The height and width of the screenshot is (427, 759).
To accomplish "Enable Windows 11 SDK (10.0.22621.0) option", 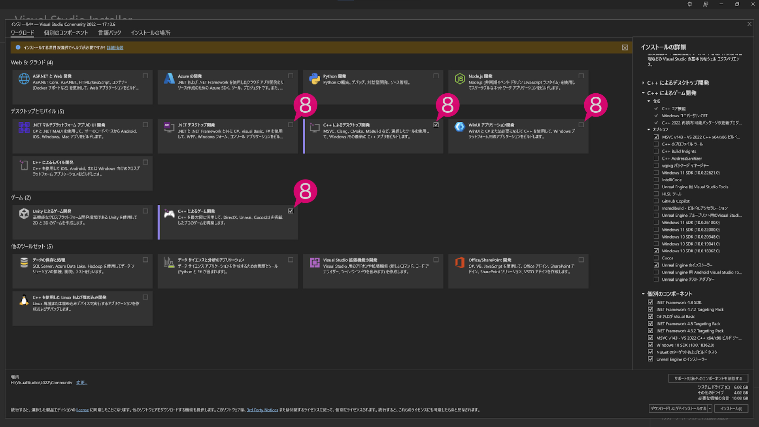I will pos(656,172).
